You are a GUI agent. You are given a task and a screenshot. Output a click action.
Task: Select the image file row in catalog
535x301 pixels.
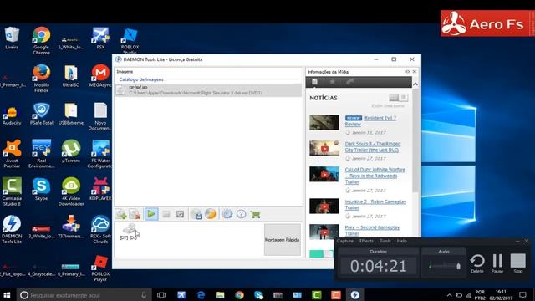click(208, 90)
